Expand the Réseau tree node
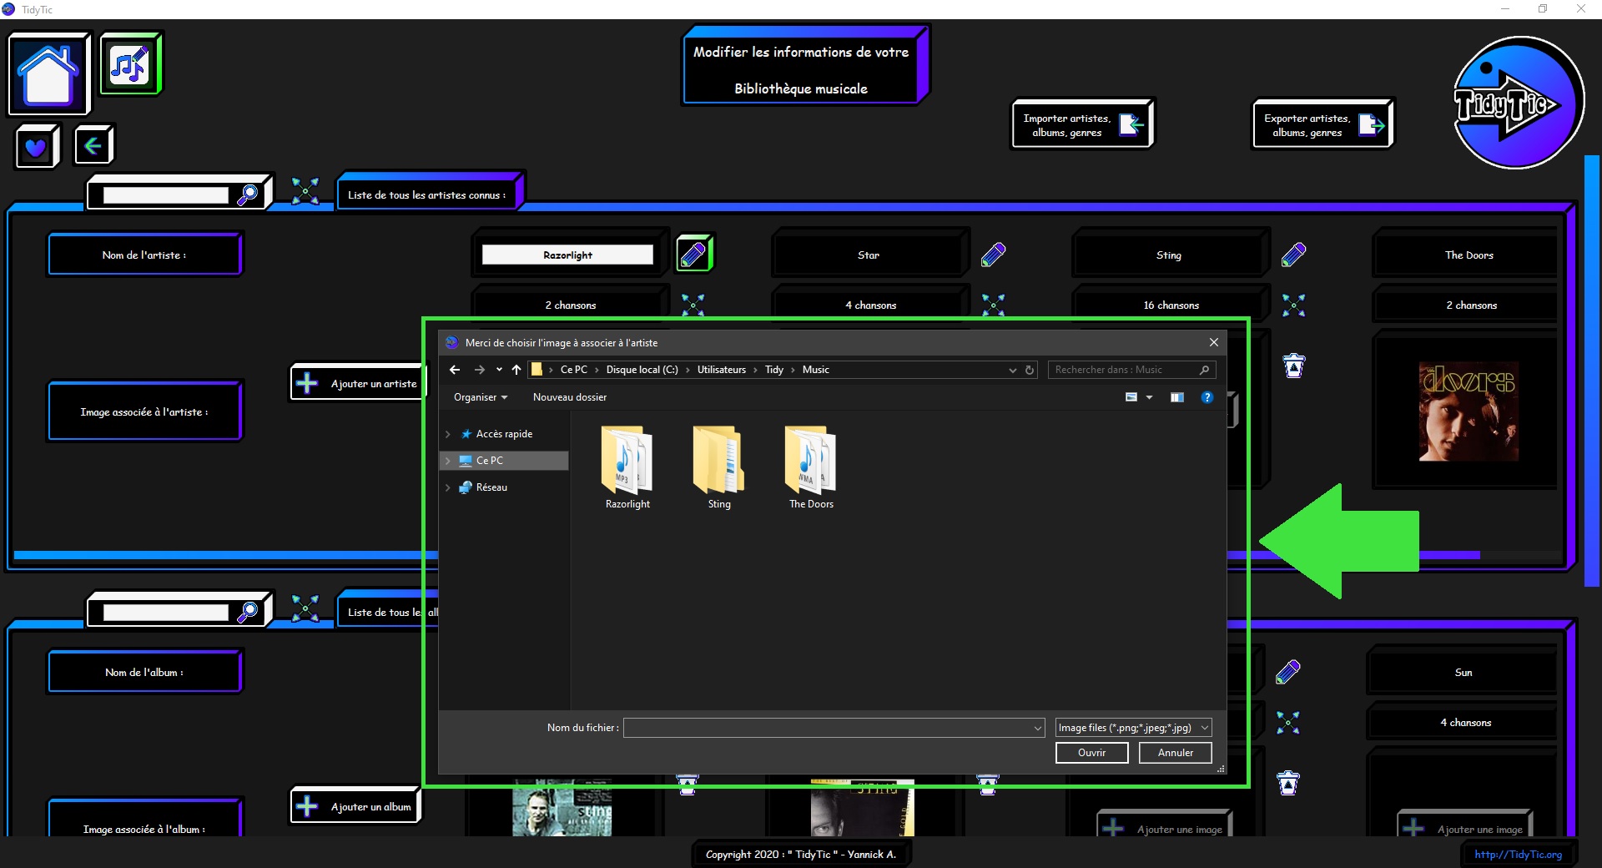Viewport: 1602px width, 868px height. (448, 487)
